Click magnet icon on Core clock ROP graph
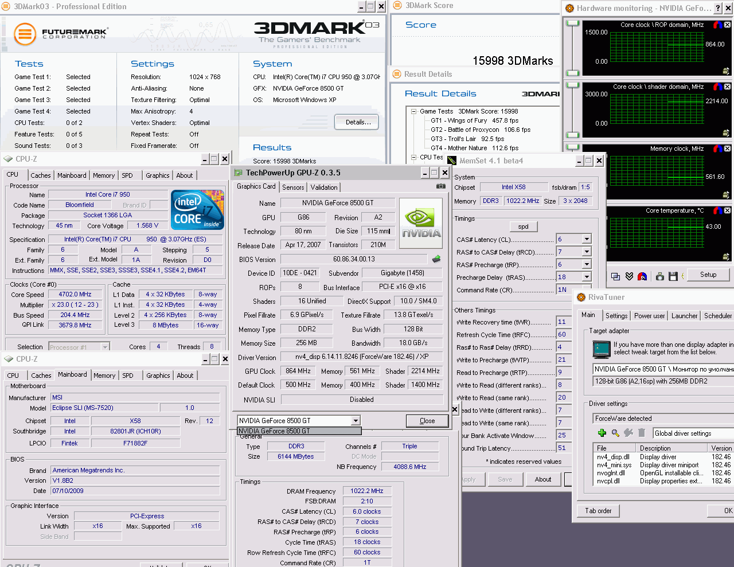Image resolution: width=734 pixels, height=567 pixels. [717, 25]
